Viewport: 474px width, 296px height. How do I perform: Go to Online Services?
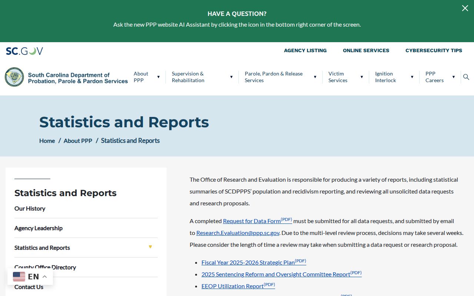(x=366, y=51)
